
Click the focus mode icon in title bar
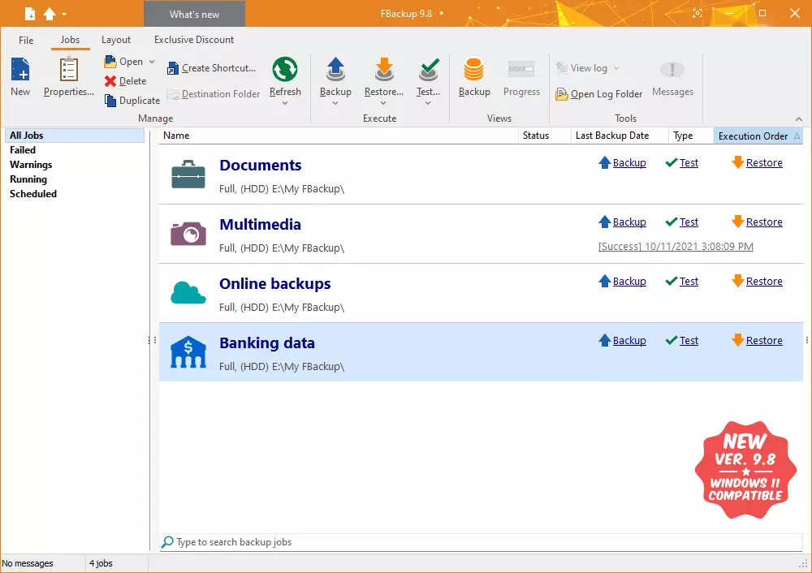point(698,14)
